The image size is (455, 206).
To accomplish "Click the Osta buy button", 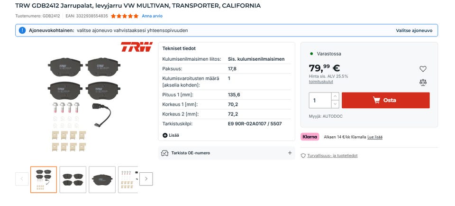I will pos(386,100).
